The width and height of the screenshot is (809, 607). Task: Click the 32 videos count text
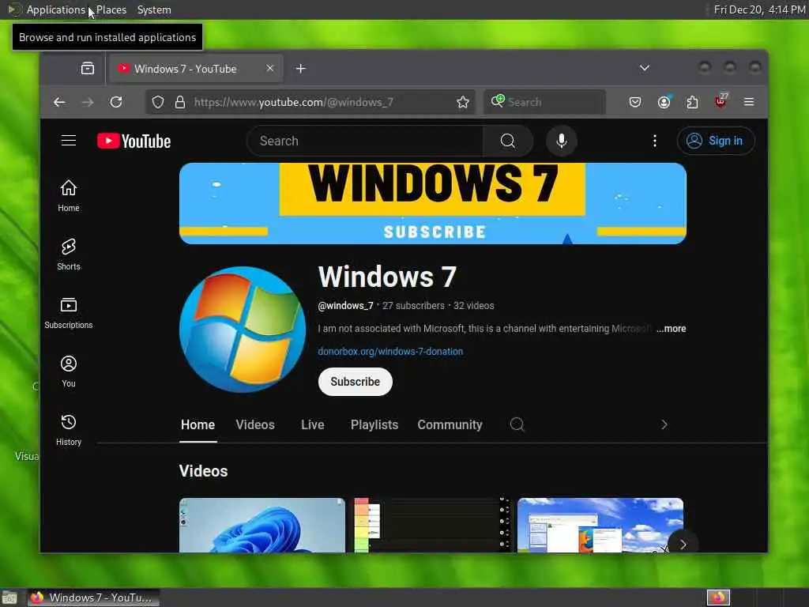(474, 306)
